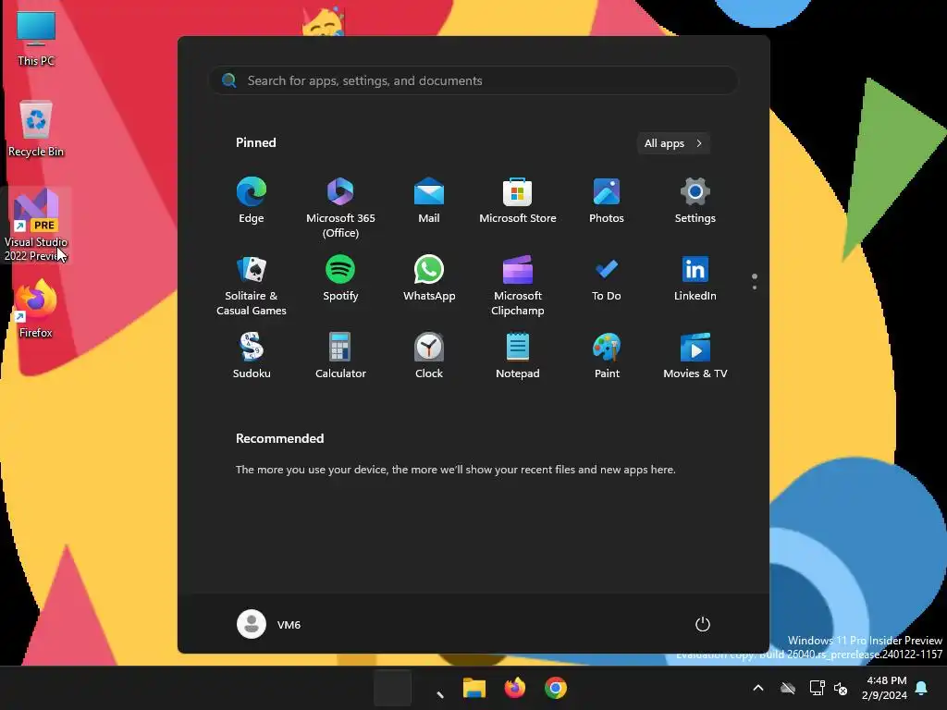Click the OneDrive cloud tray icon

(x=788, y=688)
